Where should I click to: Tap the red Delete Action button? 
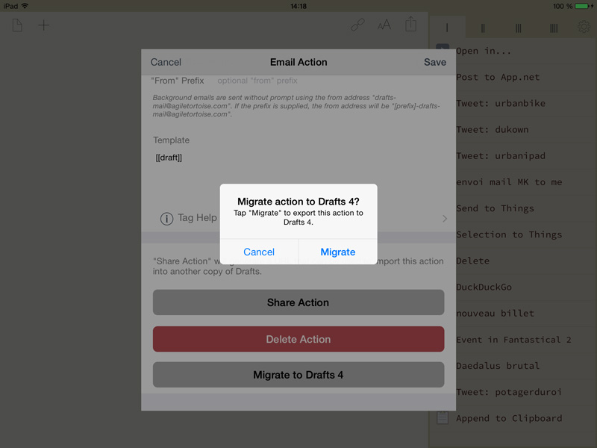click(298, 339)
